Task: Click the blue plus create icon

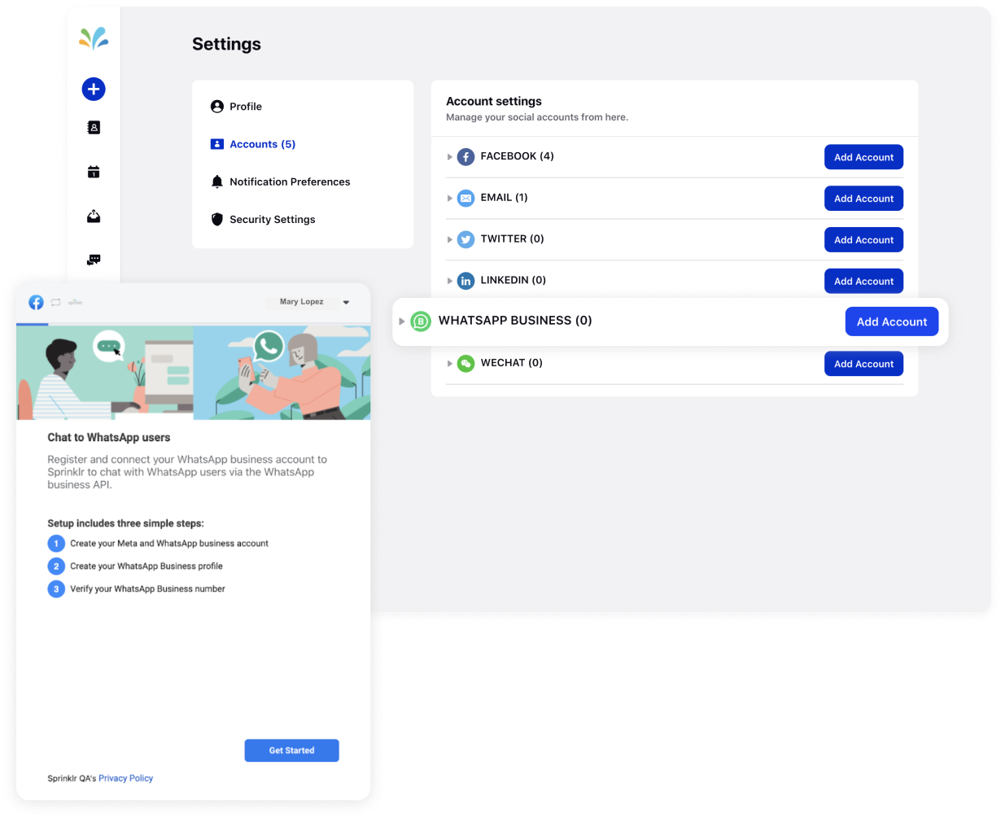Action: point(94,90)
